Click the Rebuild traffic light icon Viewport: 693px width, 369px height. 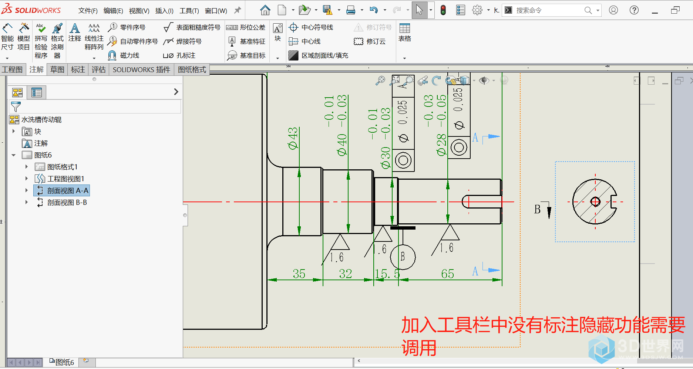pos(443,10)
